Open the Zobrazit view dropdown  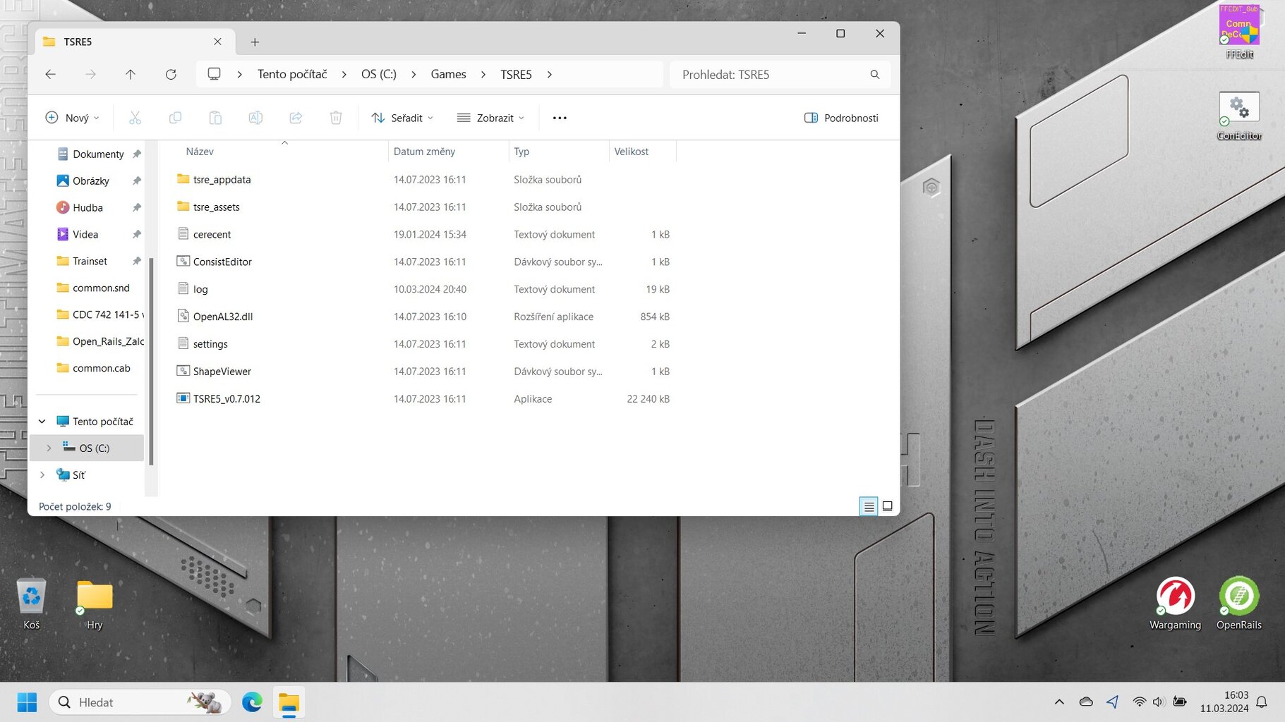pyautogui.click(x=490, y=118)
